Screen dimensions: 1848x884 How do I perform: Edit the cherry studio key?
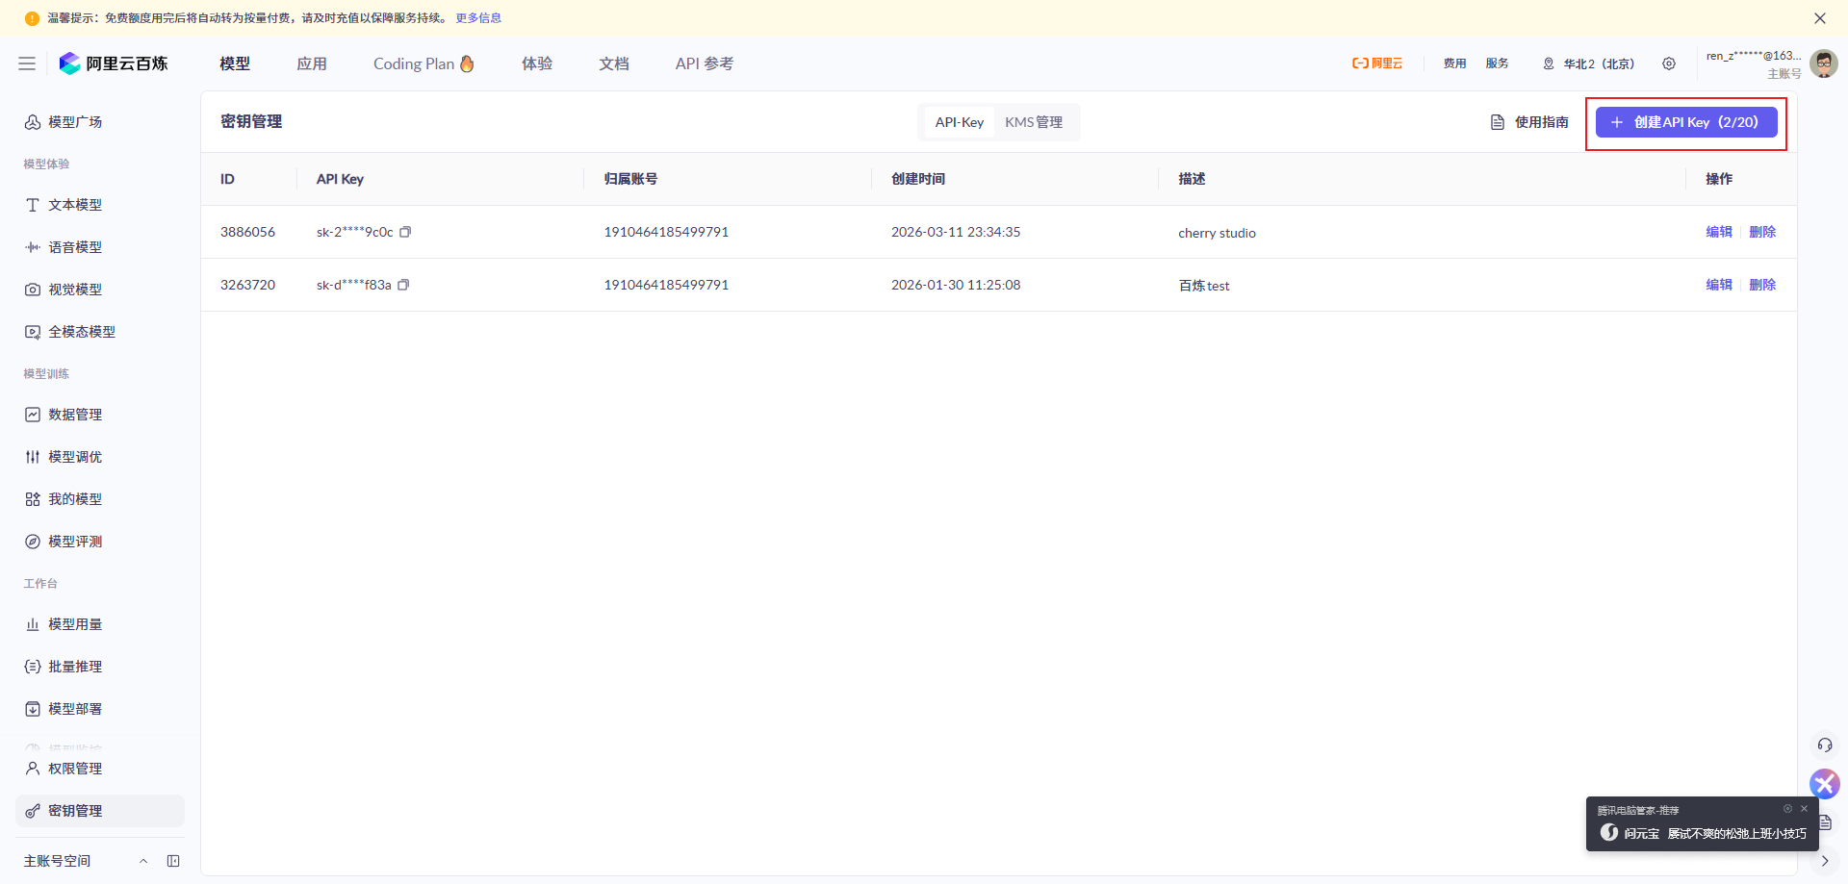1718,232
